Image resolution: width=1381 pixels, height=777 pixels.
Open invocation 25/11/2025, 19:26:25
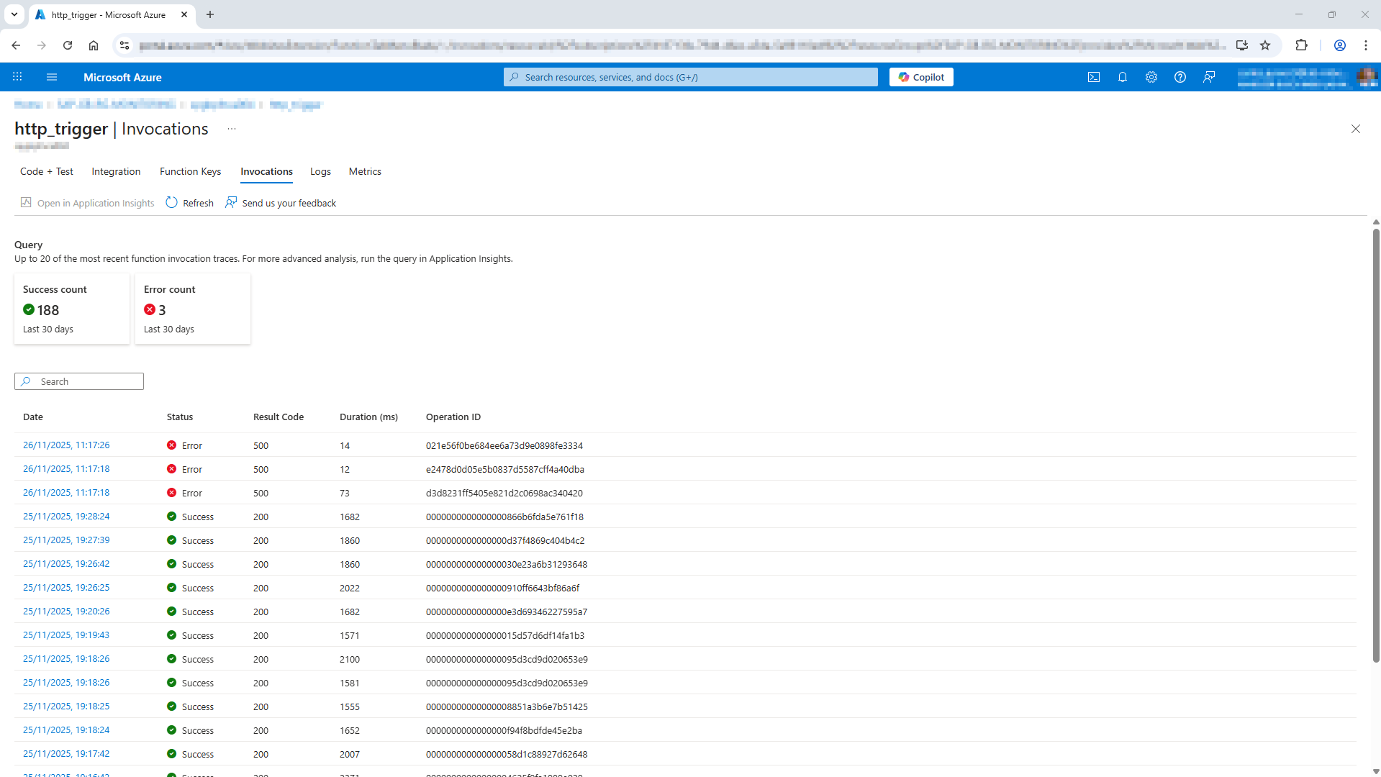pos(66,588)
